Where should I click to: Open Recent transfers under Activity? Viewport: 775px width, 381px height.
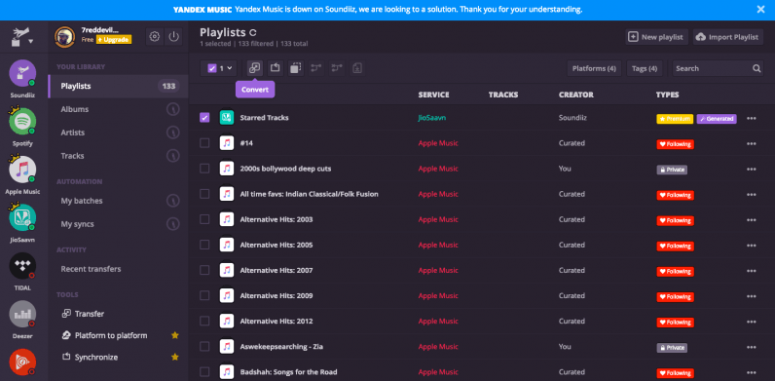[x=118, y=269]
